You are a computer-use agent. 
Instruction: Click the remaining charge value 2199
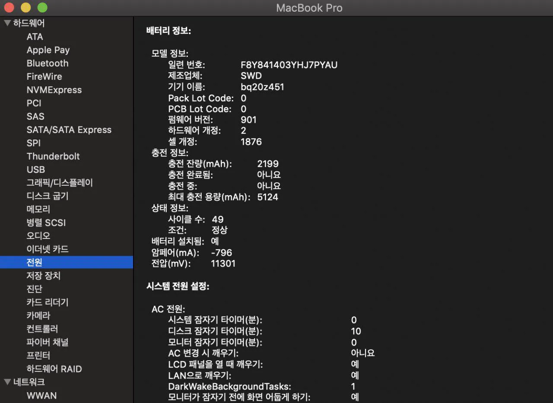(x=268, y=164)
